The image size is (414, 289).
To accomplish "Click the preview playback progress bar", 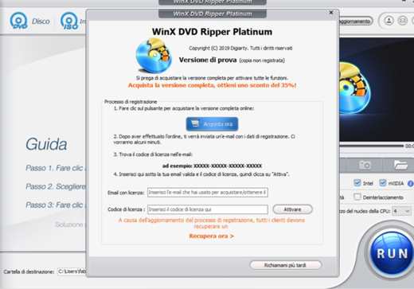I will (x=372, y=146).
